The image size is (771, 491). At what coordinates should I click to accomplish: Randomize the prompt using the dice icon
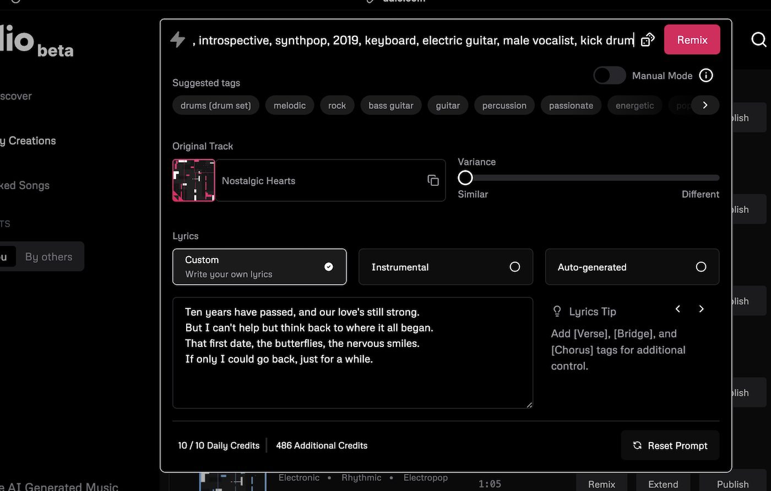648,39
